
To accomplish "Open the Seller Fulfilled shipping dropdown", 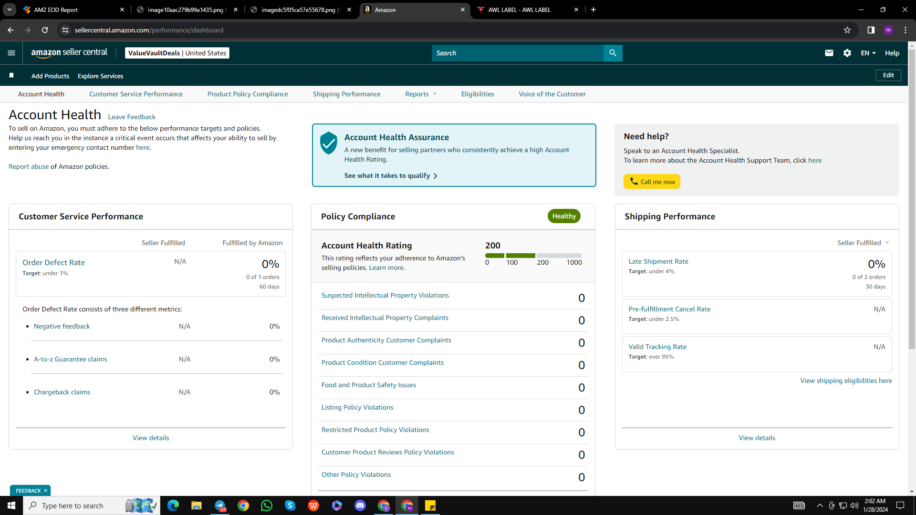I will (x=863, y=243).
